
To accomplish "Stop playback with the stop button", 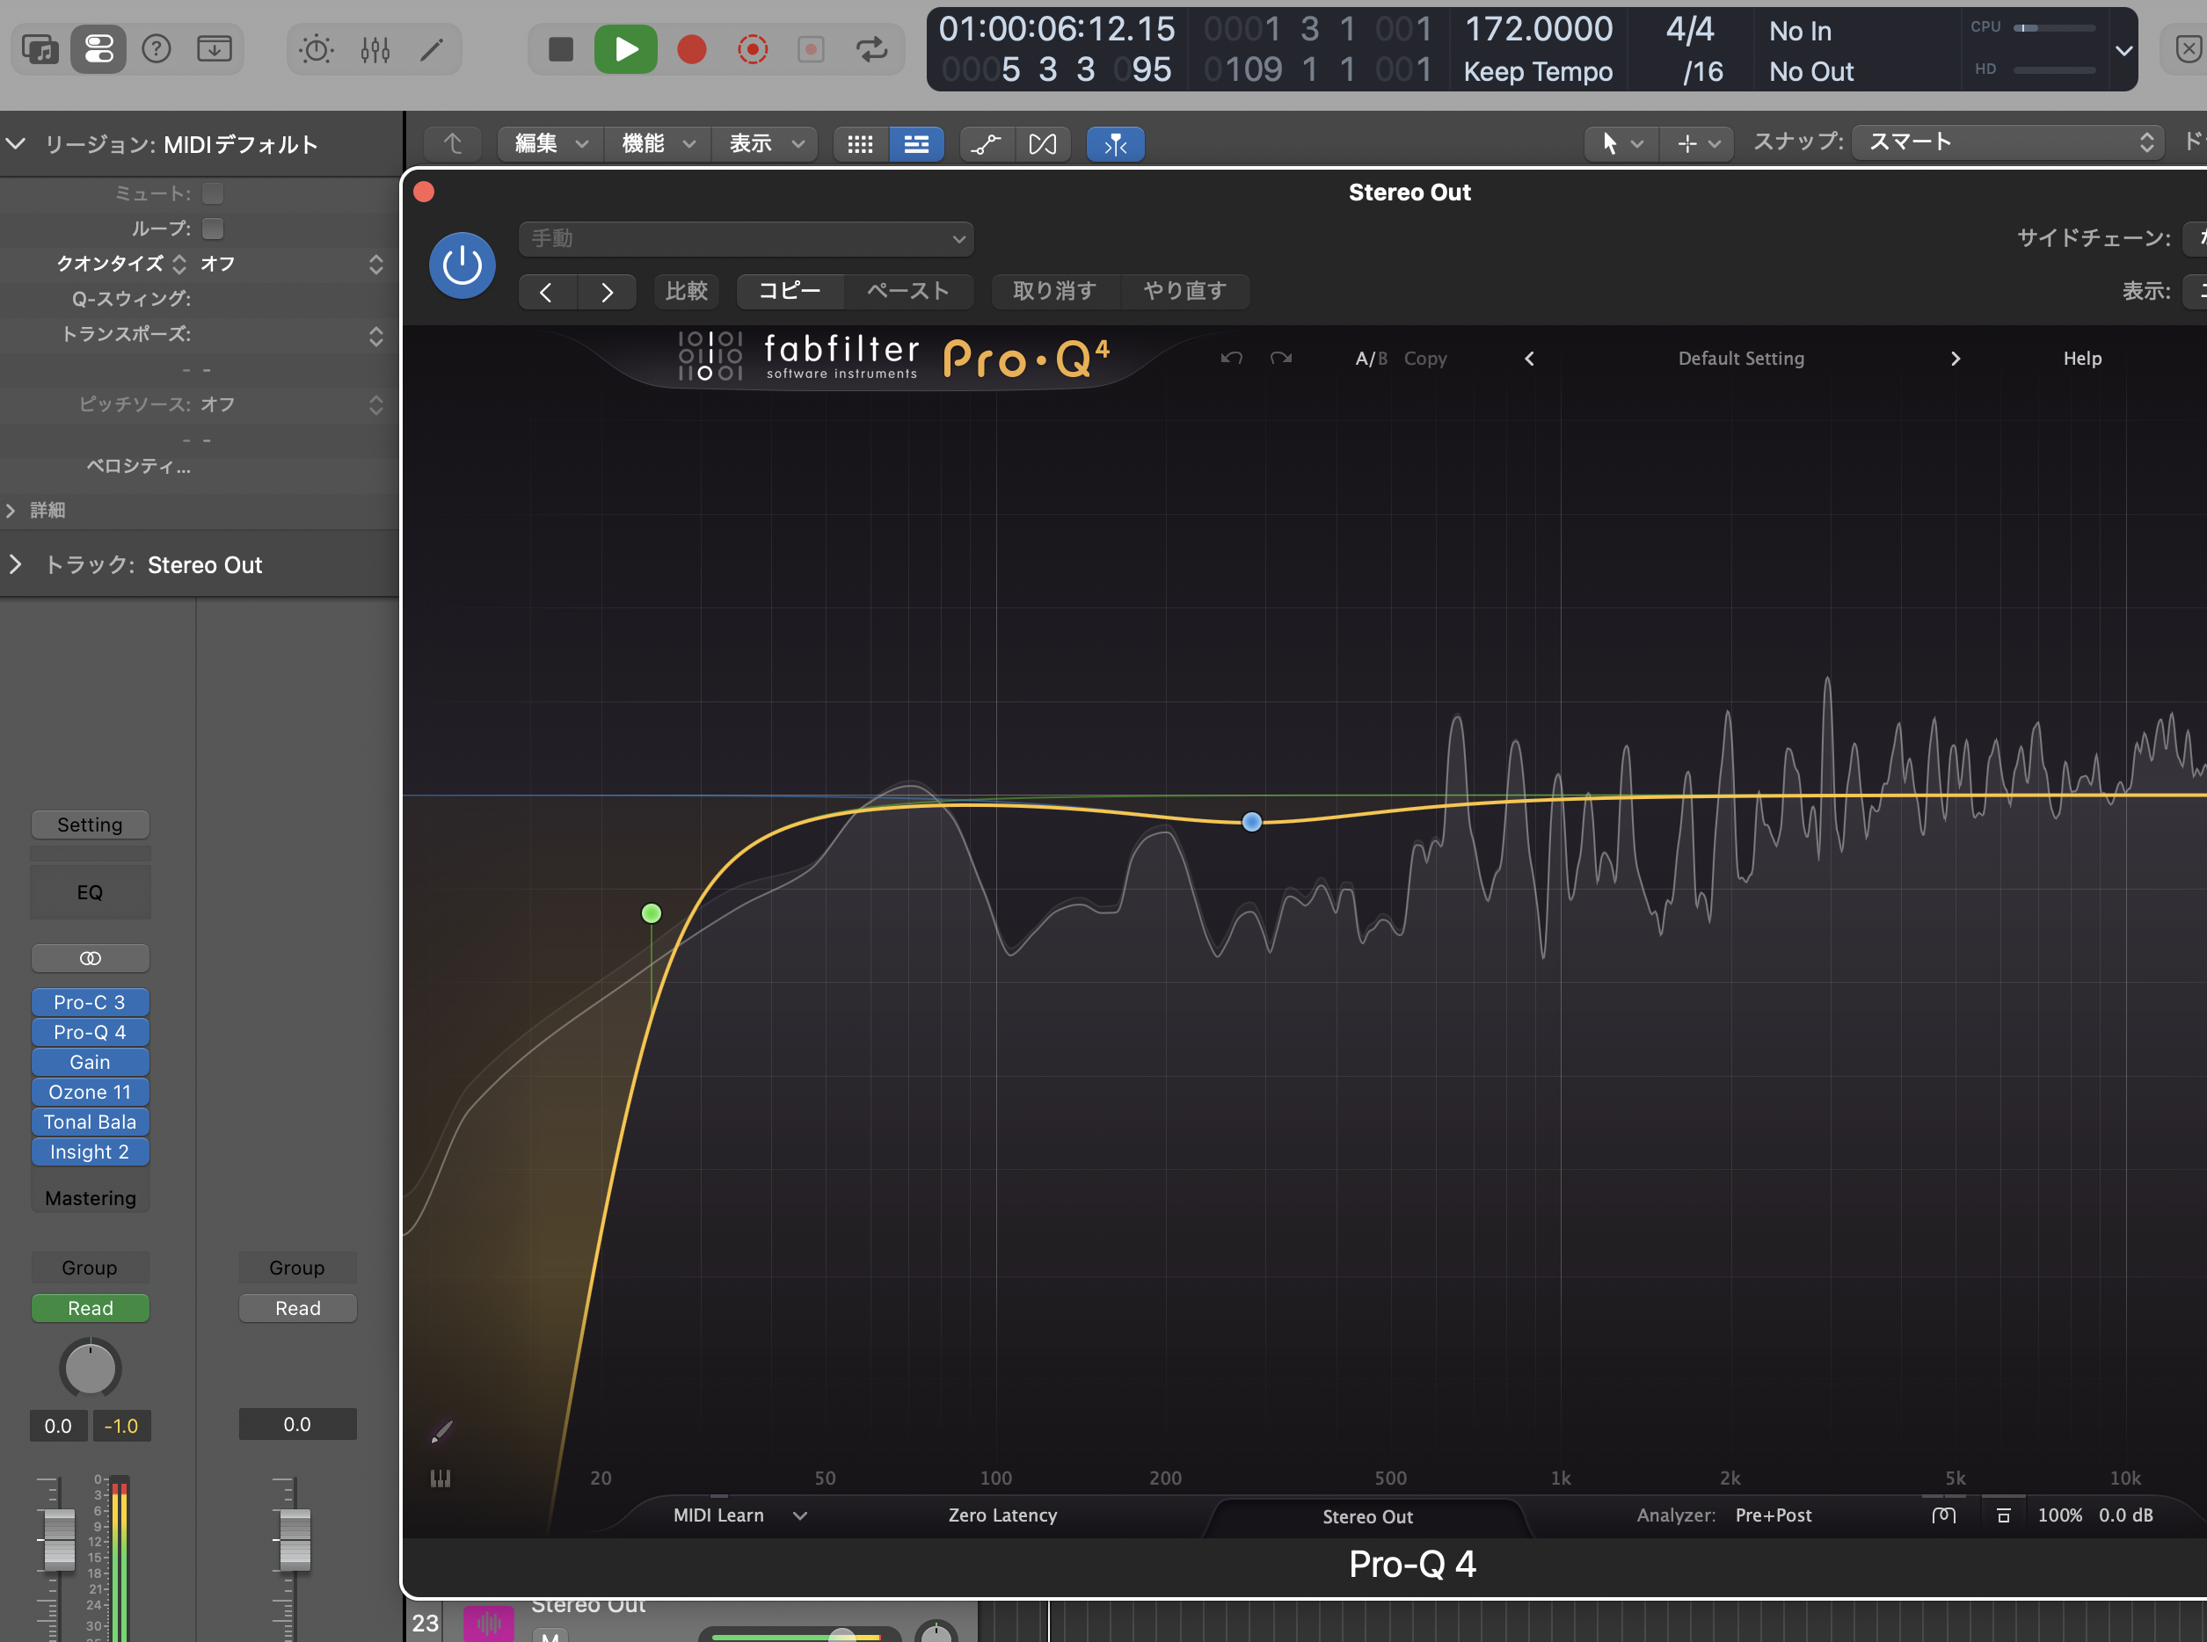I will (x=561, y=48).
